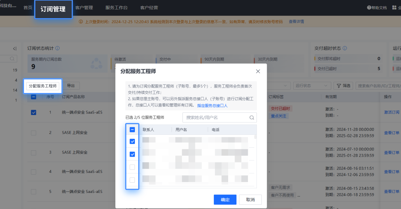
Task: Click info icon next to 订阅状态统计
Action: pos(58,48)
